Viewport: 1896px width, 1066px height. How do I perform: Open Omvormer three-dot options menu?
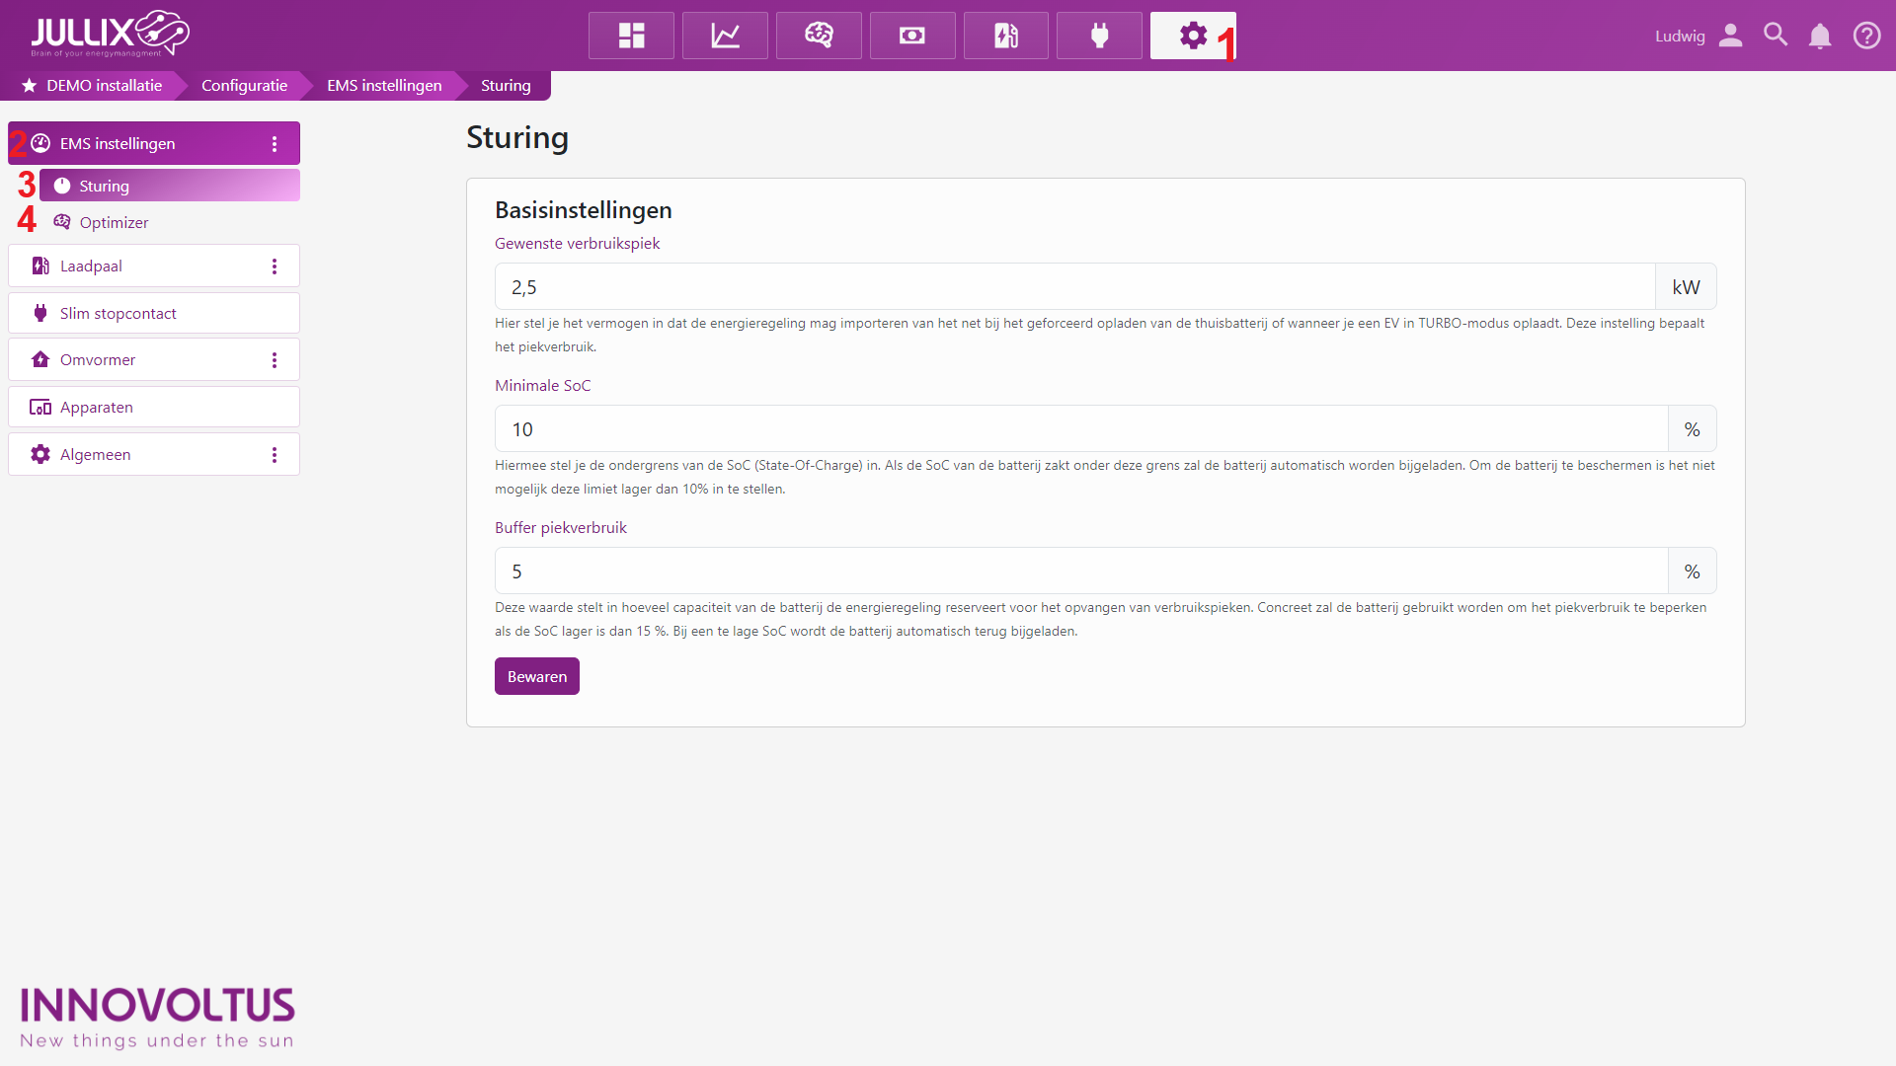click(275, 360)
